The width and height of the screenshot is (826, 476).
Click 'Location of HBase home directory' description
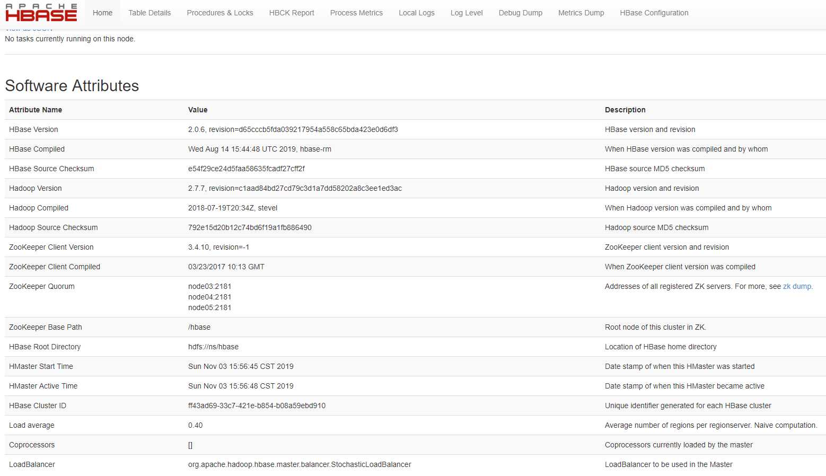pyautogui.click(x=661, y=347)
